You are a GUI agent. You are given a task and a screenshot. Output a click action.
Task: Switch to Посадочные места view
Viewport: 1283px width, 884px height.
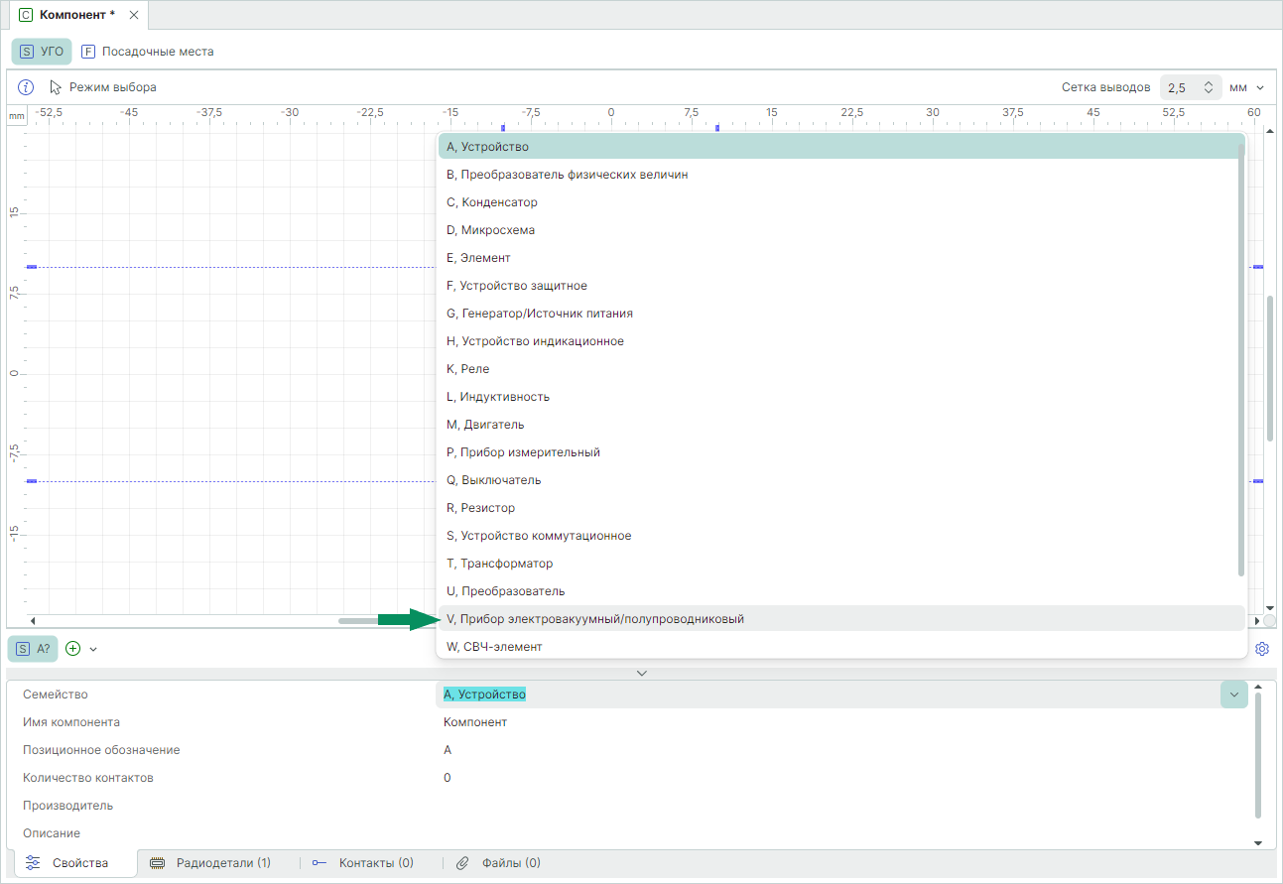coord(148,51)
